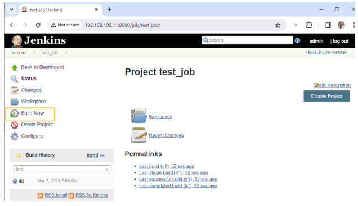Expand the Jenkins breadcrumb arrow menu

coord(35,53)
